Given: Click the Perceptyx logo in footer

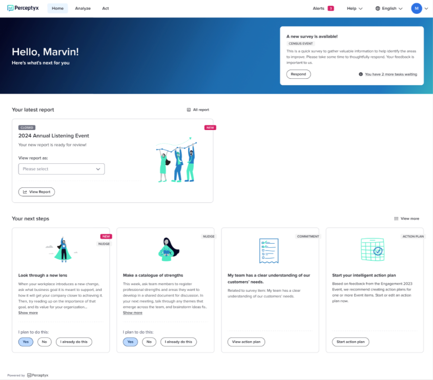Looking at the screenshot, I should click(37, 375).
